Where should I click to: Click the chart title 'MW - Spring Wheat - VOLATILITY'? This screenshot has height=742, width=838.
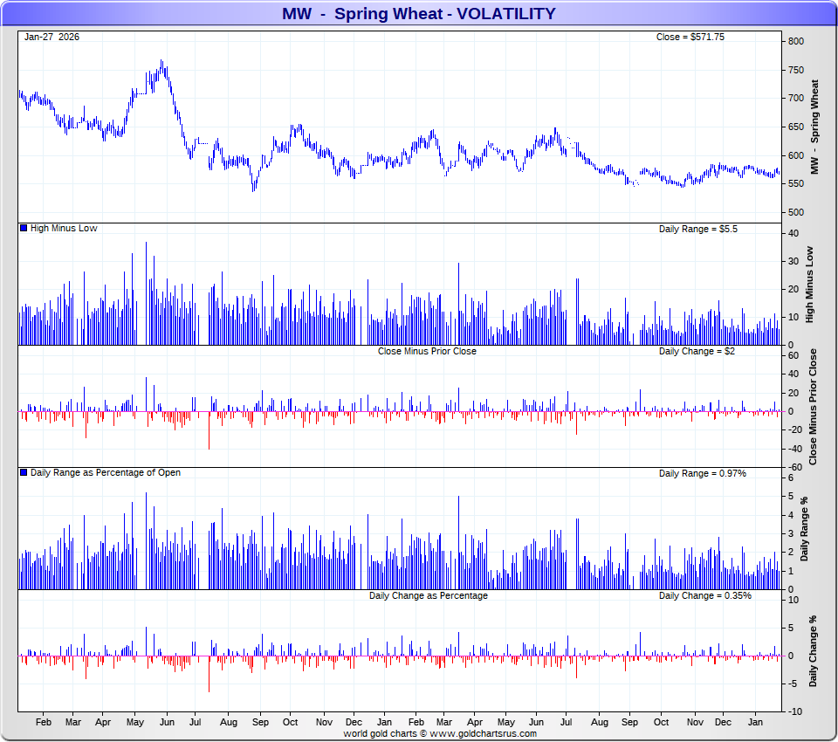(419, 13)
